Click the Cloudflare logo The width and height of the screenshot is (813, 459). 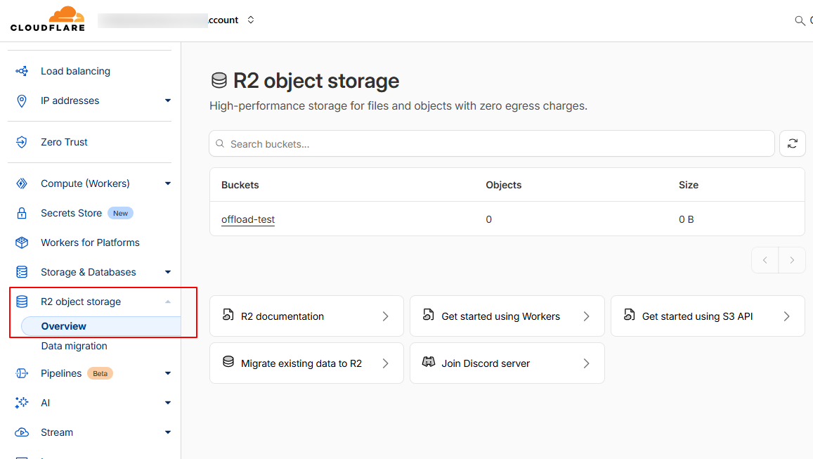48,19
